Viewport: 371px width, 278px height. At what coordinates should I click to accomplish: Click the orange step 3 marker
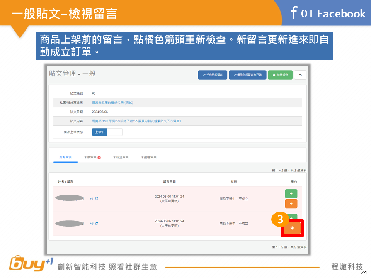coord(280,220)
